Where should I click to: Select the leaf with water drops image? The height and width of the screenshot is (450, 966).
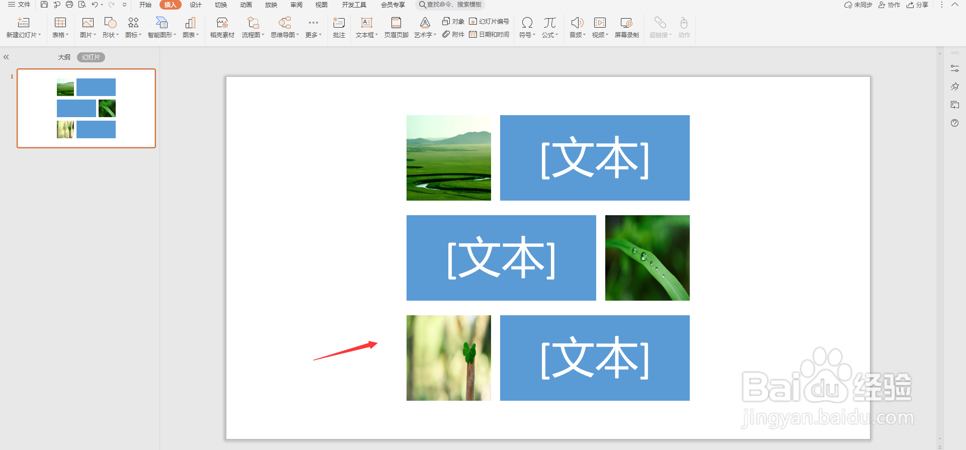point(648,258)
